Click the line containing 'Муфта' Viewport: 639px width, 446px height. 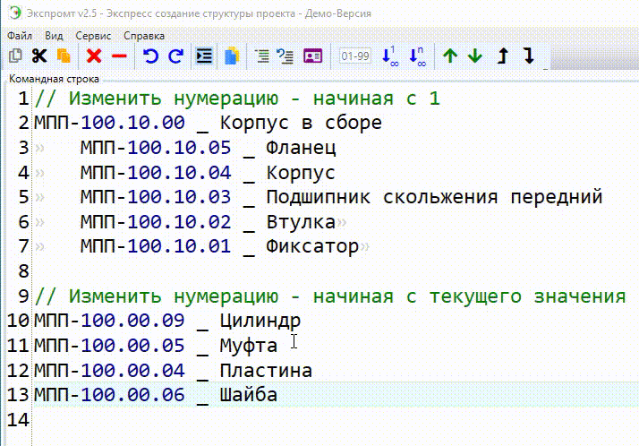tap(156, 346)
